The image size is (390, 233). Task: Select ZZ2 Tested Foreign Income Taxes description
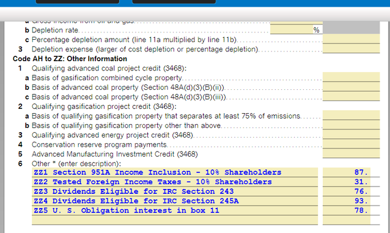point(175,182)
